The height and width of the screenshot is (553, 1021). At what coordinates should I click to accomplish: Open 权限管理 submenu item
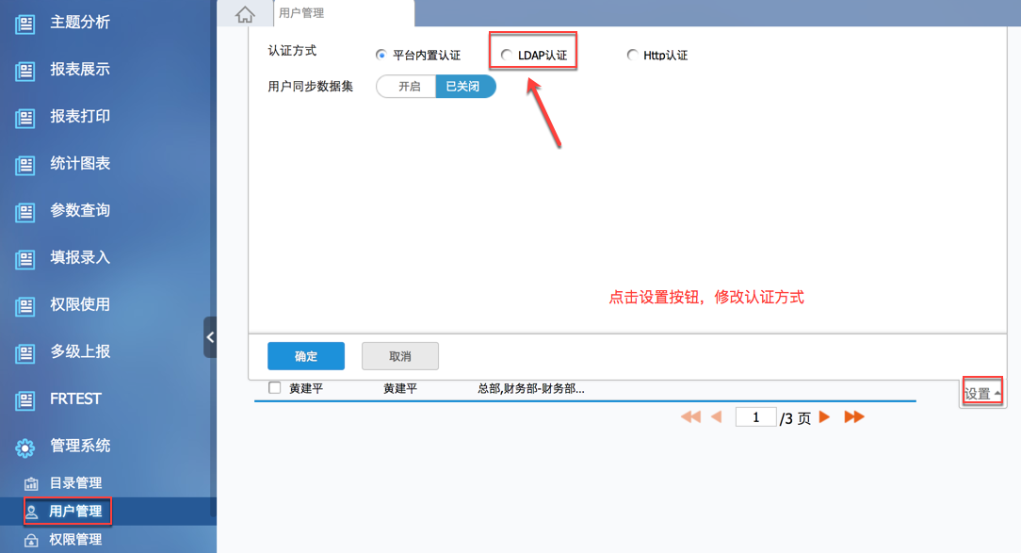coord(75,539)
